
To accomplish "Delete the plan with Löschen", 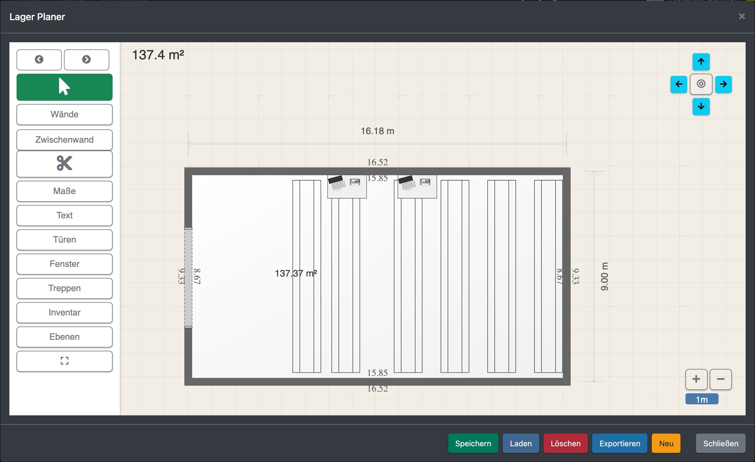I will click(565, 443).
